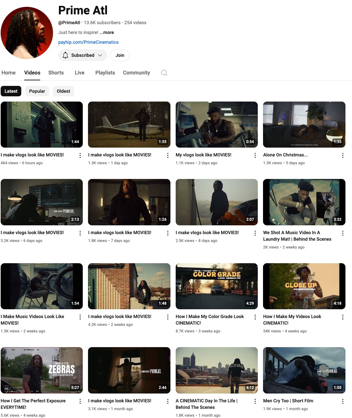Expand the Subscribed notification dropdown
This screenshot has width=352, height=418.
pos(83,55)
